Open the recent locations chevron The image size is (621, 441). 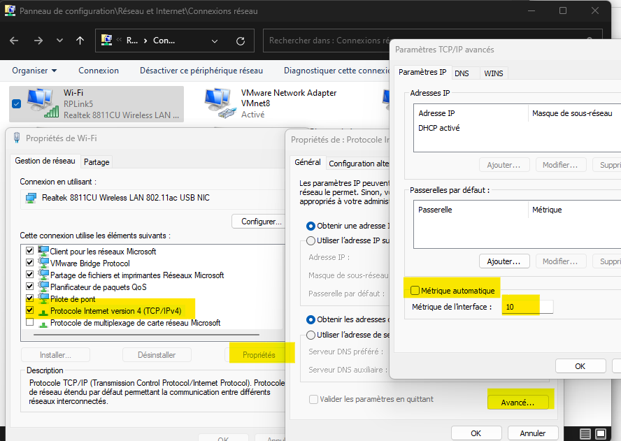pyautogui.click(x=59, y=41)
